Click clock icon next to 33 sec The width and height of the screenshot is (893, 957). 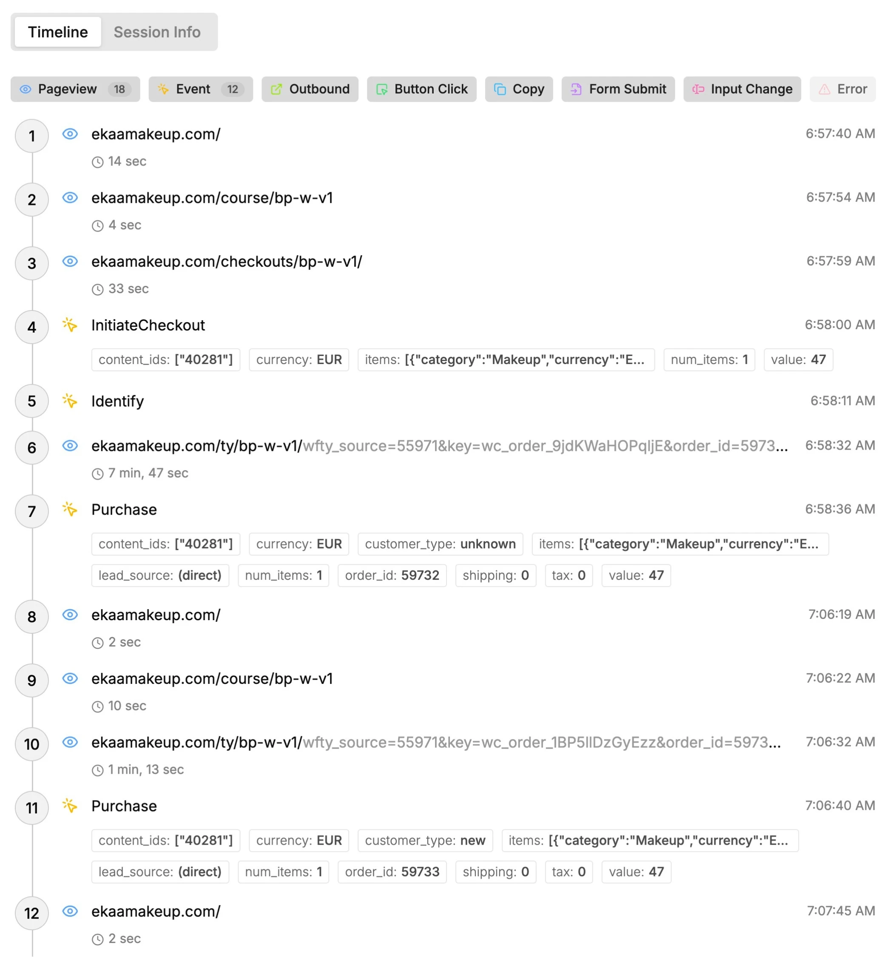point(98,289)
